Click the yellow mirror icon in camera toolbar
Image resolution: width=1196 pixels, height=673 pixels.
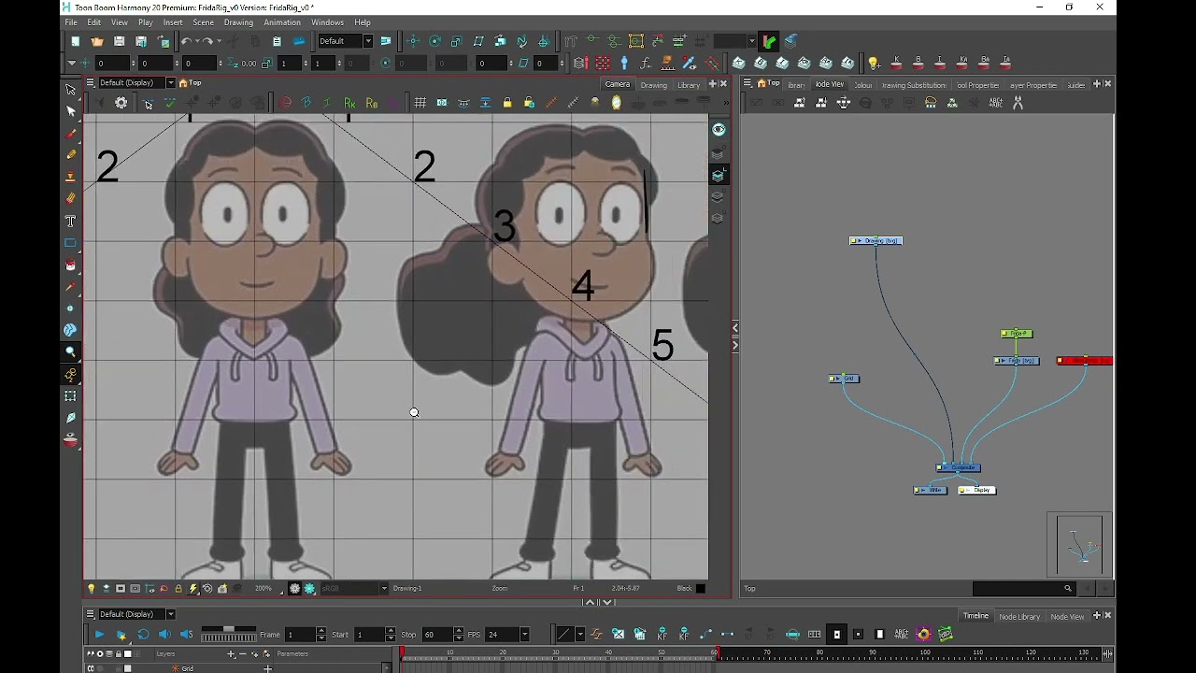point(616,103)
